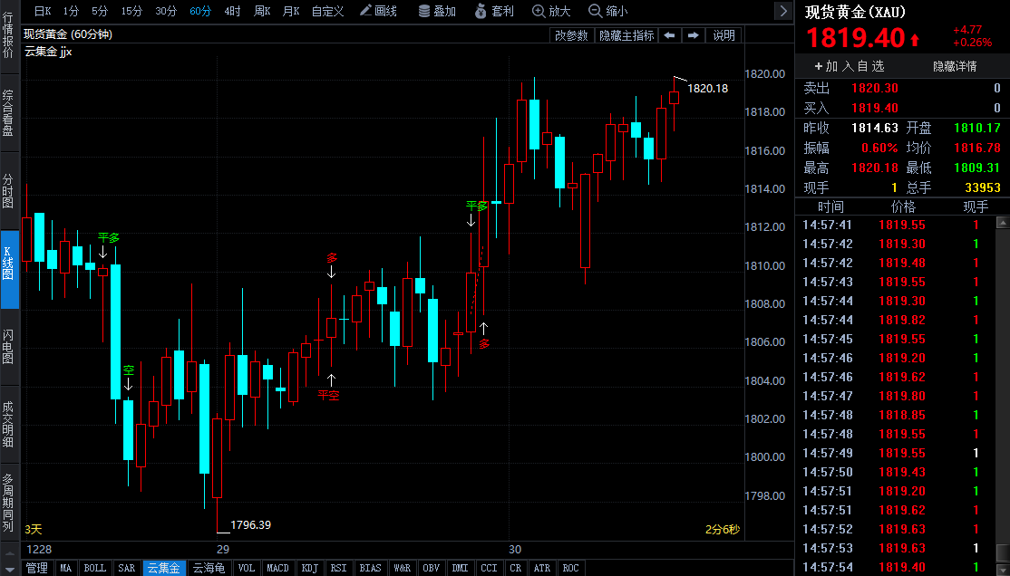1010x576 pixels.
Task: Select the 60分 period
Action: tap(200, 11)
